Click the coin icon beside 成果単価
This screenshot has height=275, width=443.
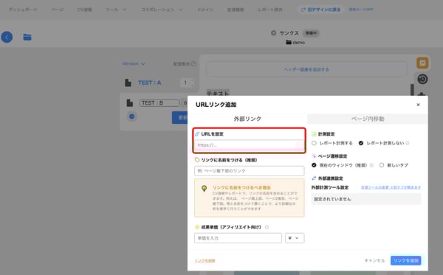coord(197,227)
